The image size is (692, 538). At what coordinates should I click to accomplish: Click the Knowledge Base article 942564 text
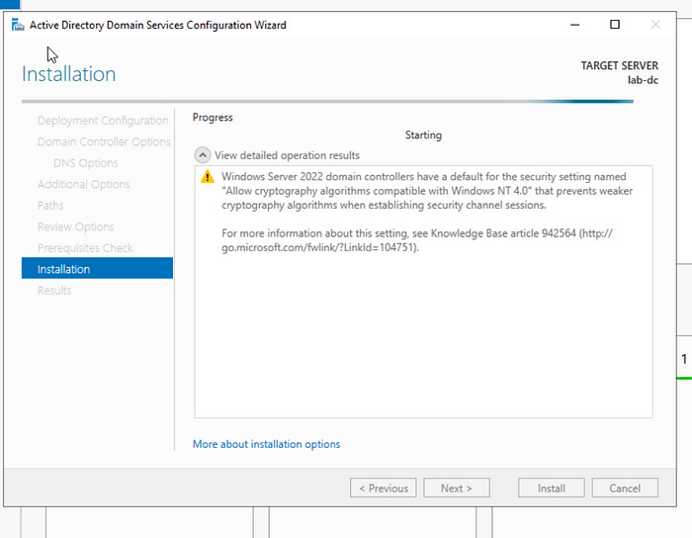coord(503,233)
